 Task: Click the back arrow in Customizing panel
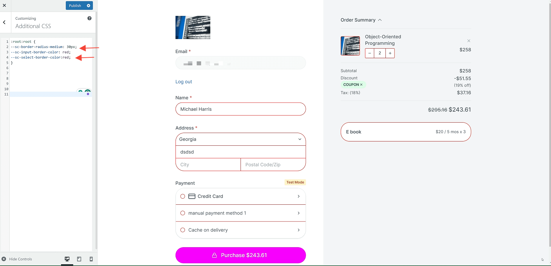4,22
